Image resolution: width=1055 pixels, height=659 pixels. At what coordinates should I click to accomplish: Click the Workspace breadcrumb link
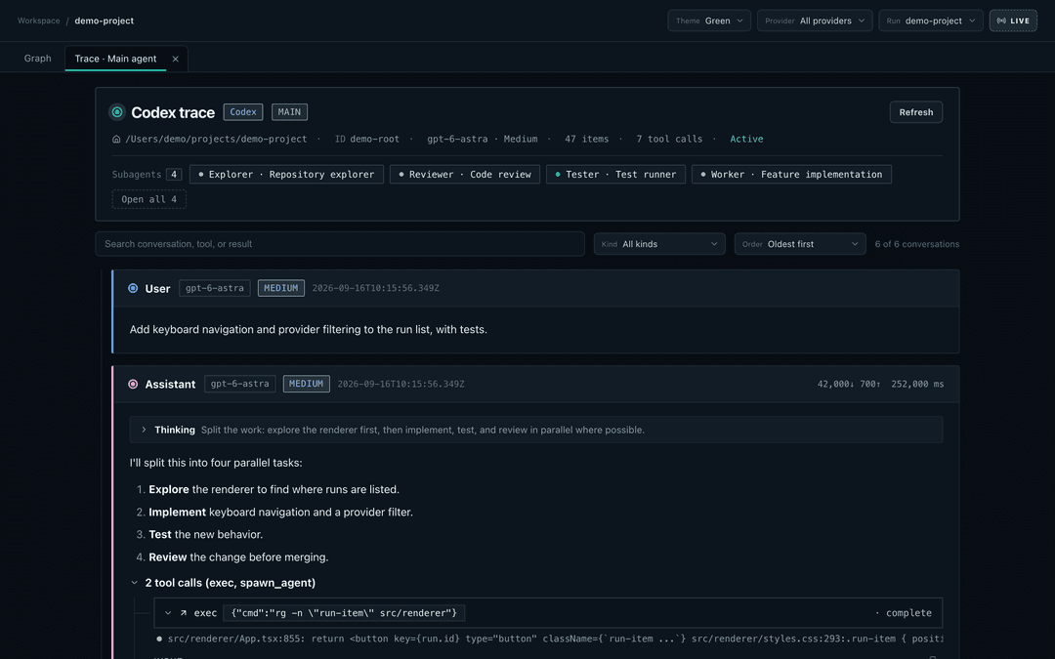point(38,21)
